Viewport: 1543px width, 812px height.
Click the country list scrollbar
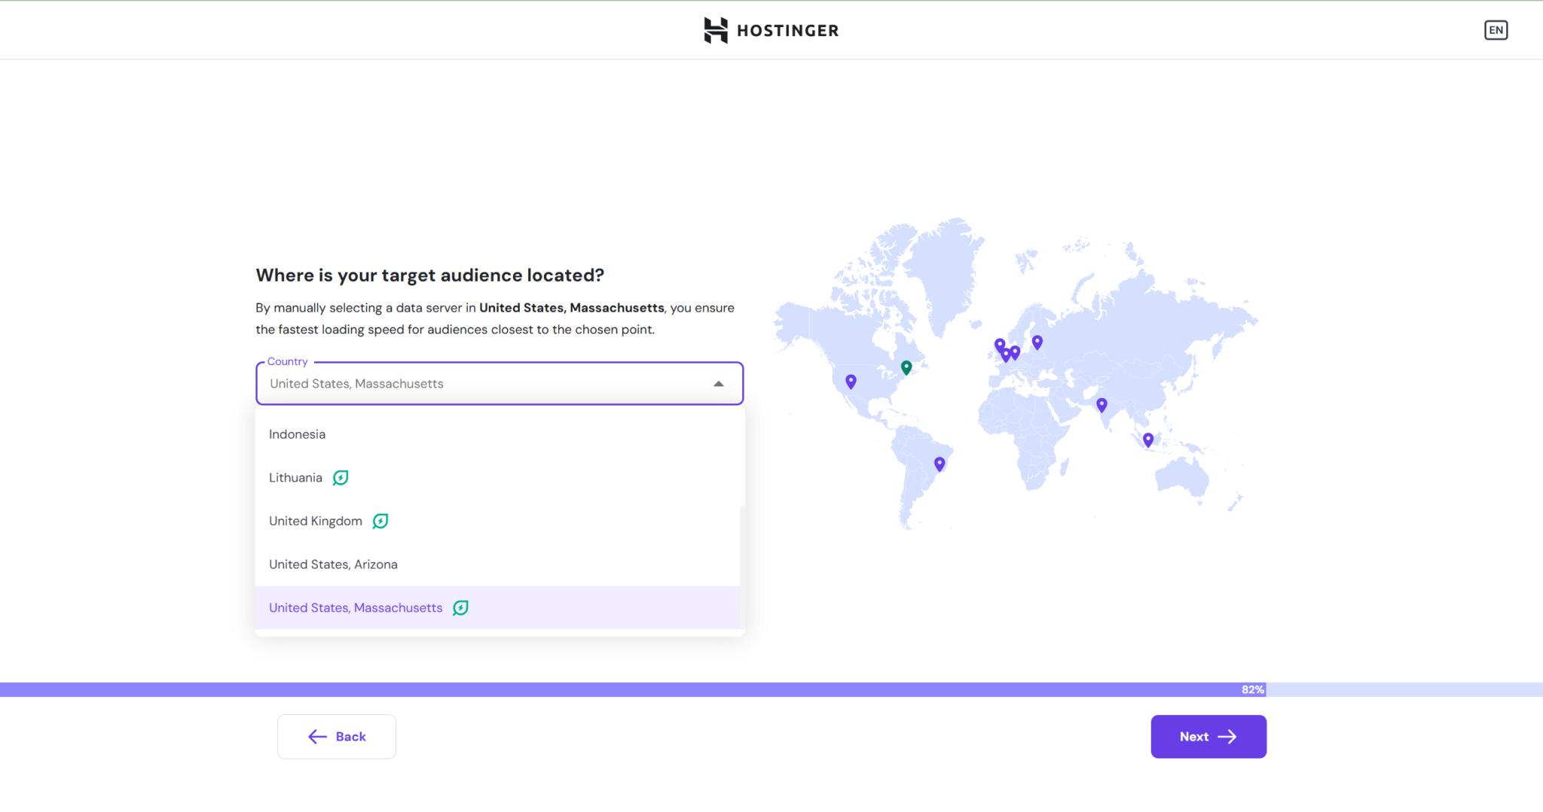742,564
